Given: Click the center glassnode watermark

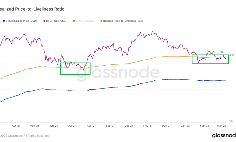Looking at the screenshot, I should coord(118,73).
